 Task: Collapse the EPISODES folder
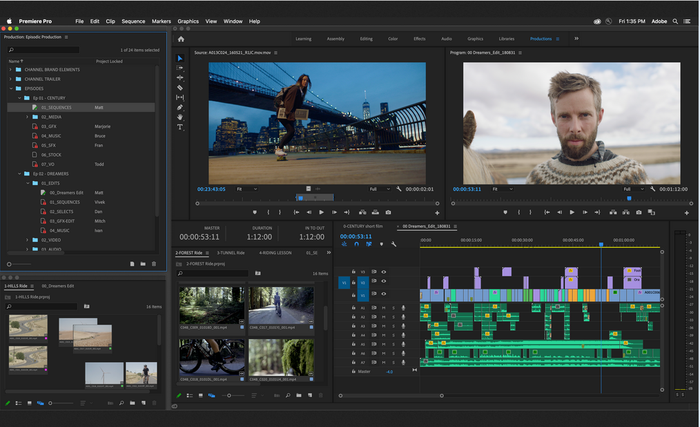point(11,88)
